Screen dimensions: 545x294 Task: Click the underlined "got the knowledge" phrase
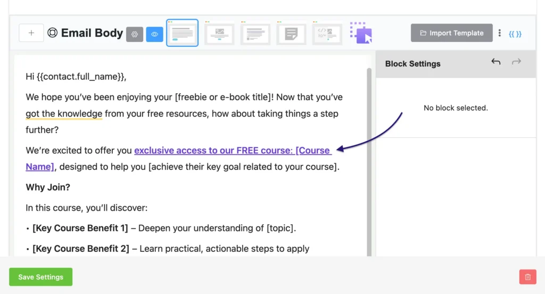(64, 114)
